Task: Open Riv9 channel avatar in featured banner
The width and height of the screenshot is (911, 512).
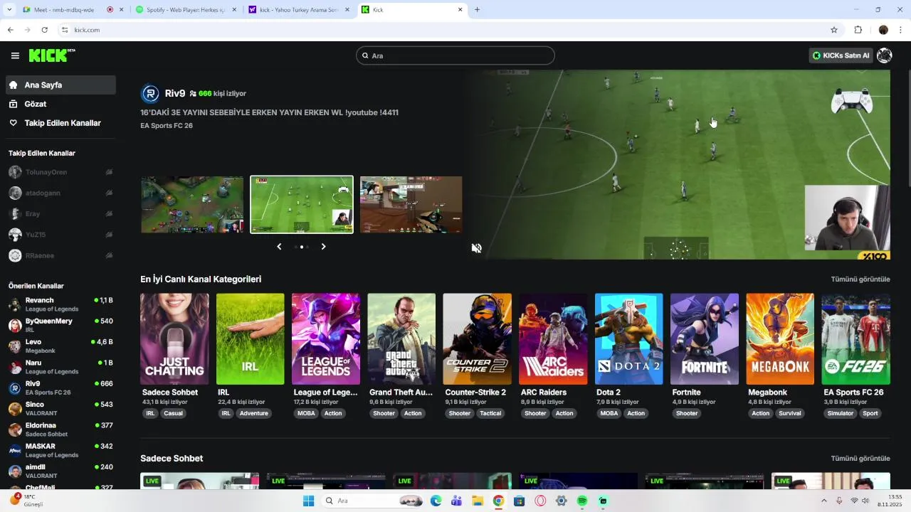Action: pos(150,94)
